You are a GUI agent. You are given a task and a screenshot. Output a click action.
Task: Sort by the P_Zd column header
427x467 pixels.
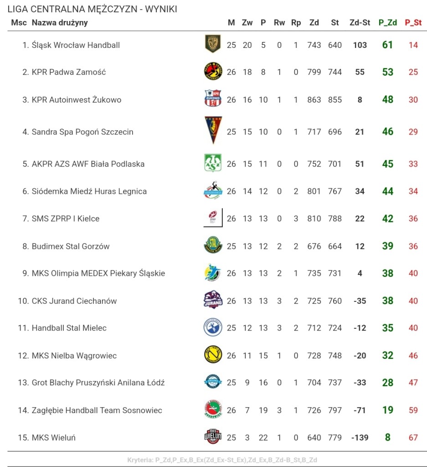click(x=387, y=23)
